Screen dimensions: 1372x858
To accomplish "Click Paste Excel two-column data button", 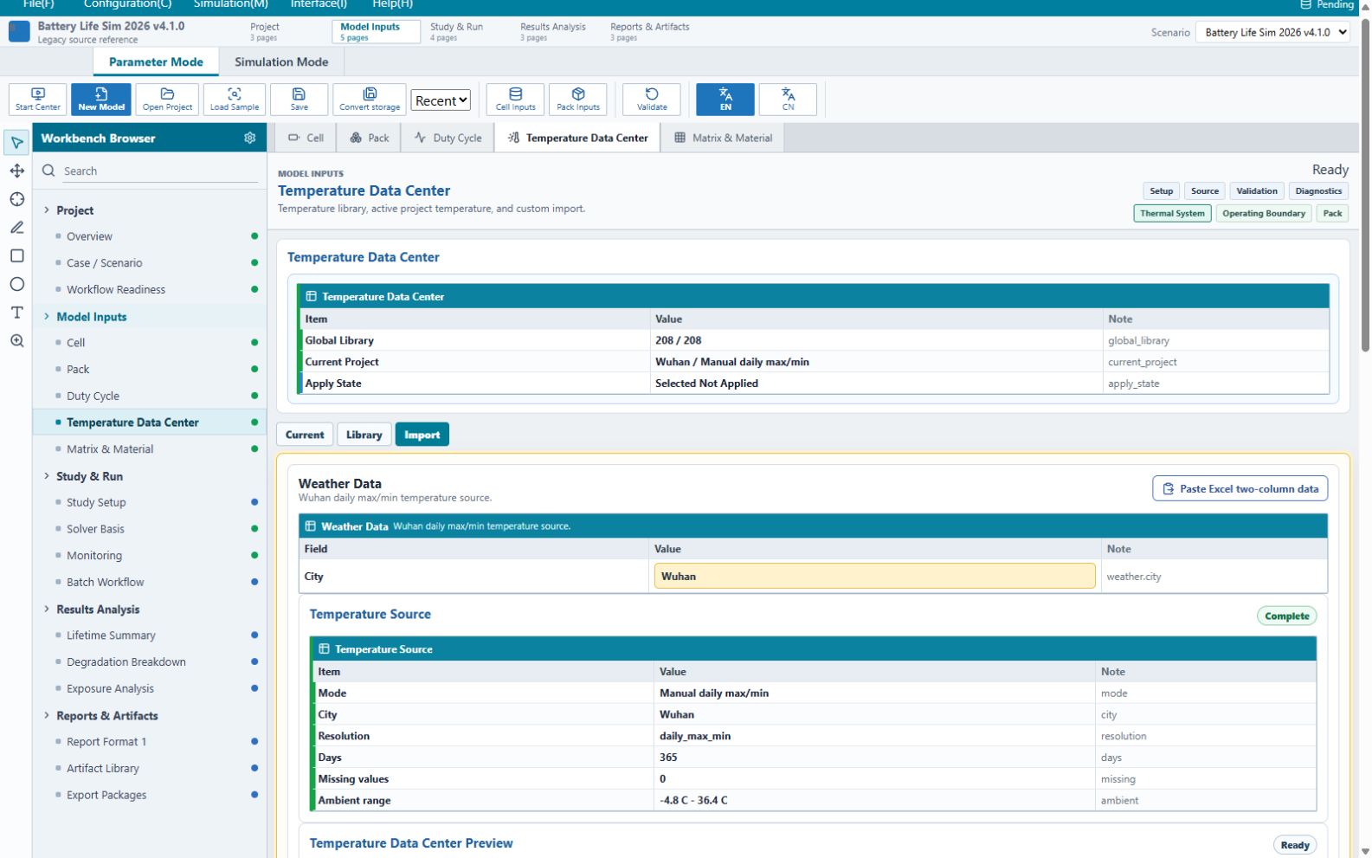I will click(1240, 488).
